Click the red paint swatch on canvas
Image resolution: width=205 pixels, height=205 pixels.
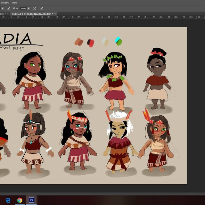tap(91, 43)
